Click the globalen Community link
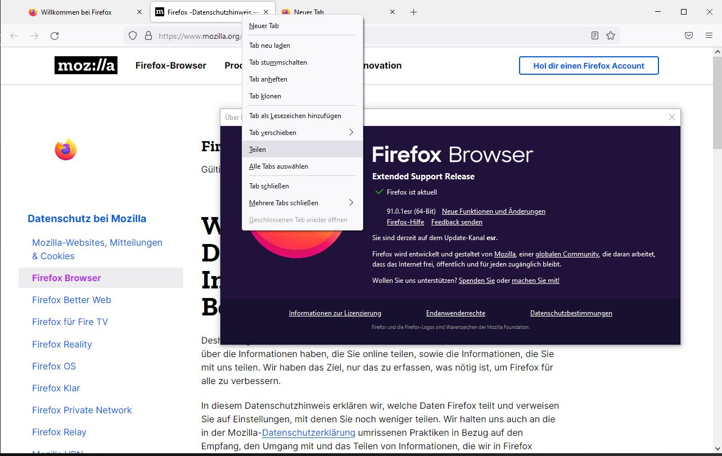Image resolution: width=722 pixels, height=456 pixels. [x=567, y=254]
